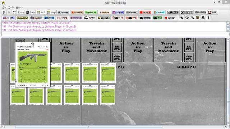Click the F. STR toolbar button
This screenshot has height=129, width=230.
pos(9,18)
